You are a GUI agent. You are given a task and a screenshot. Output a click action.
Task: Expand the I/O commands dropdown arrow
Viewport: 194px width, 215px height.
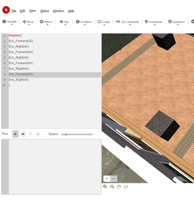point(130,25)
